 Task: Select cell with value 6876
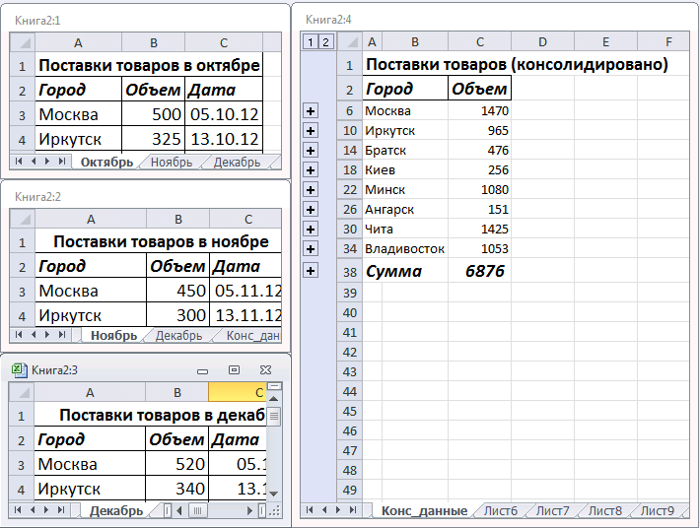coord(479,271)
